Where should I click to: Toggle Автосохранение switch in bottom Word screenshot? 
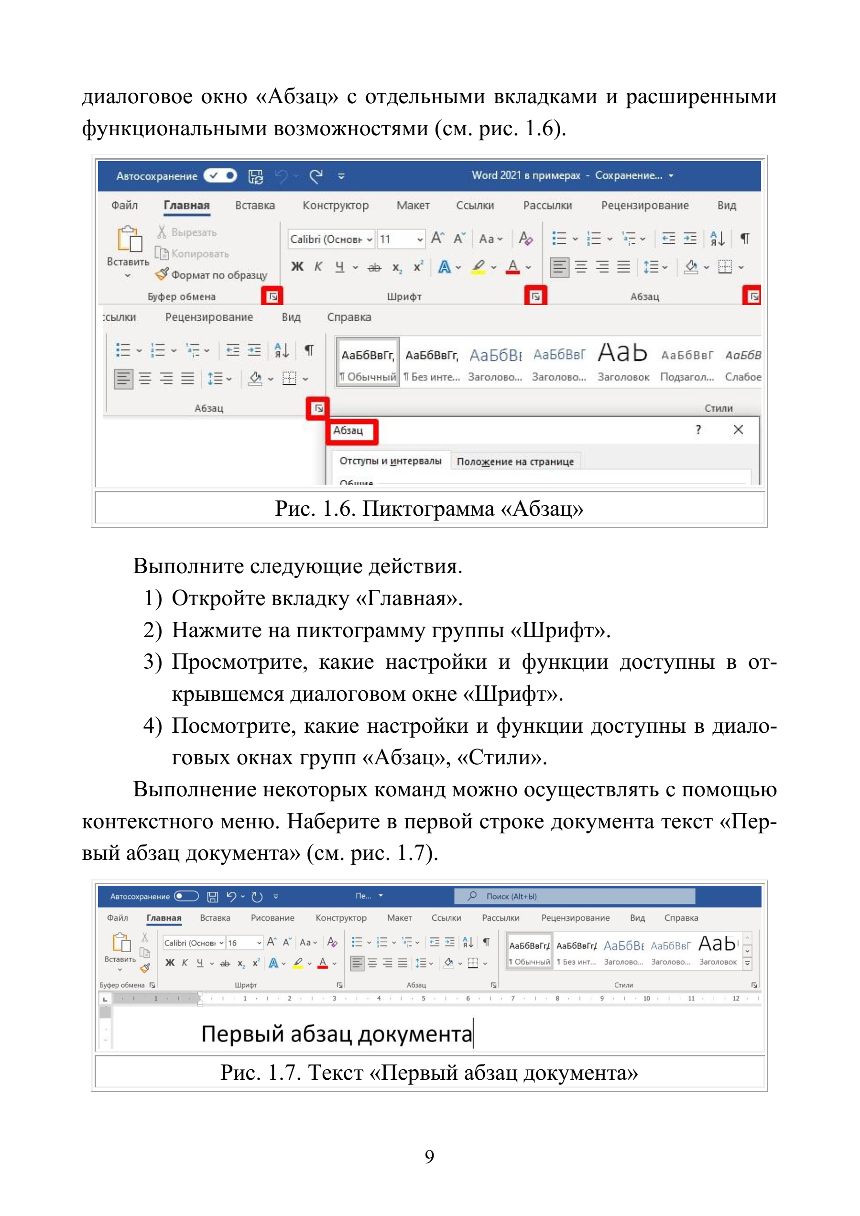pyautogui.click(x=186, y=896)
